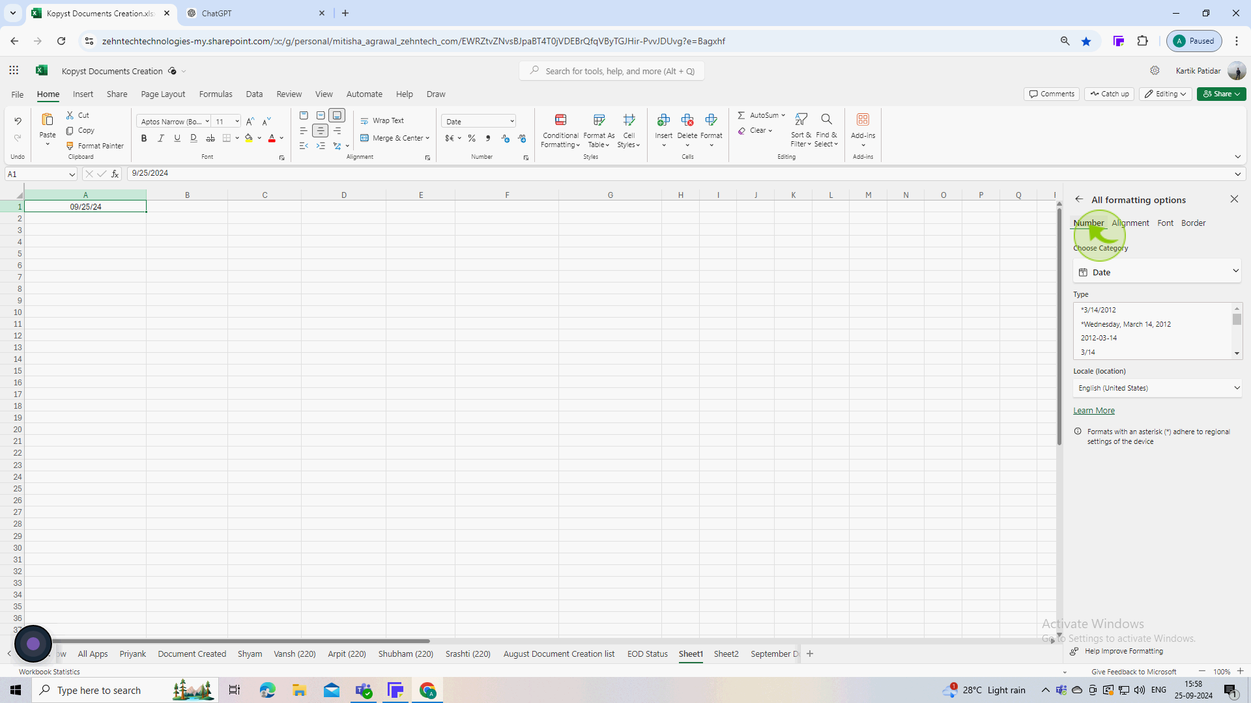Switch to the Border tab in formatting pane

point(1194,223)
